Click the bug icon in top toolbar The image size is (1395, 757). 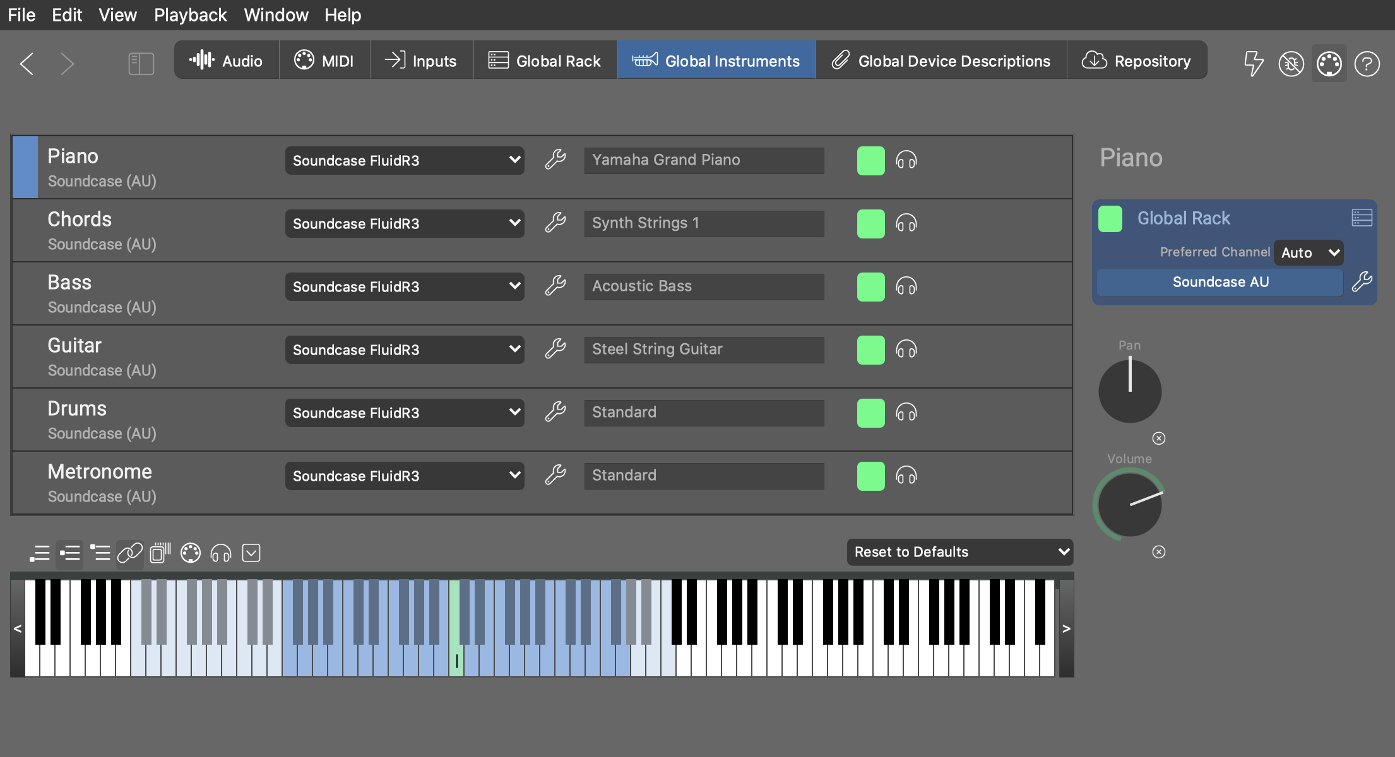point(1291,62)
